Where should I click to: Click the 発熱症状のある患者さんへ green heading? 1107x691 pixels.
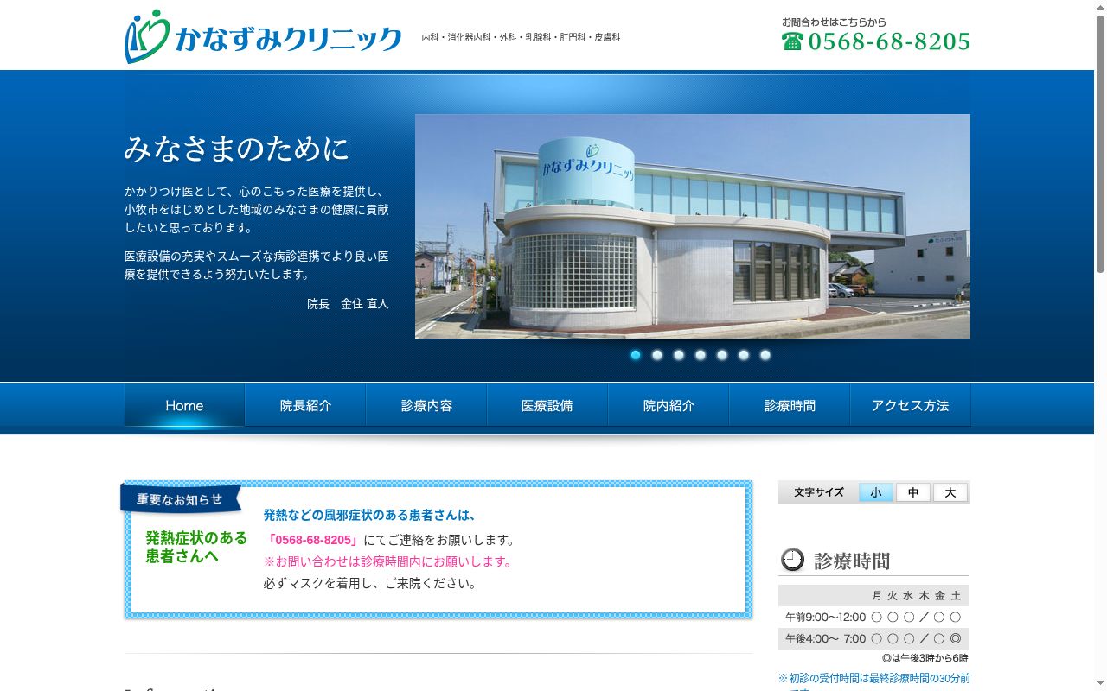point(196,547)
